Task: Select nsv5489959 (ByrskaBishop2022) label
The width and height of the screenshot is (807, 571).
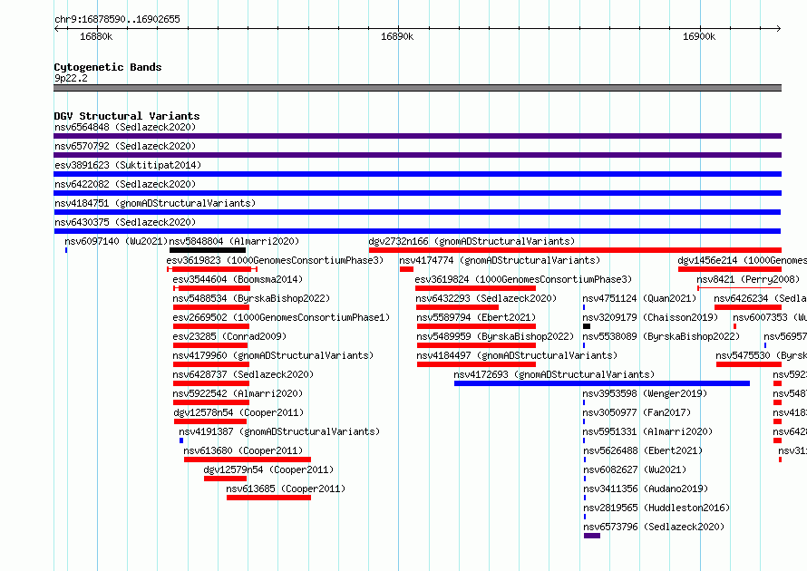Action: [495, 336]
